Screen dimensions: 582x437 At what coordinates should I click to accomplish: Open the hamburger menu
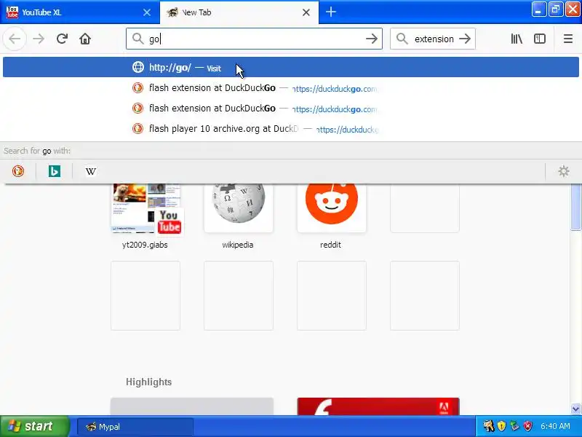[568, 39]
